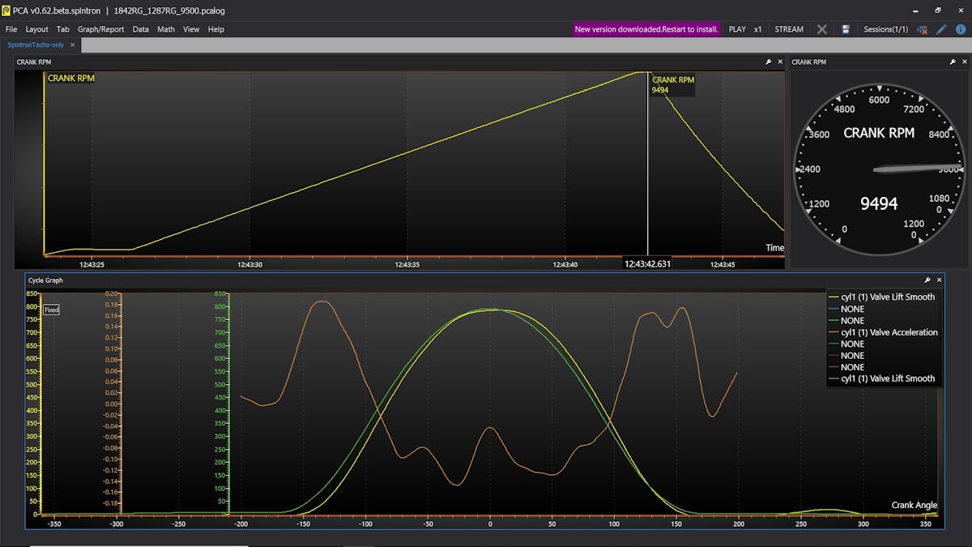Screen dimensions: 972x547
Task: Open the Math menu
Action: [x=166, y=29]
